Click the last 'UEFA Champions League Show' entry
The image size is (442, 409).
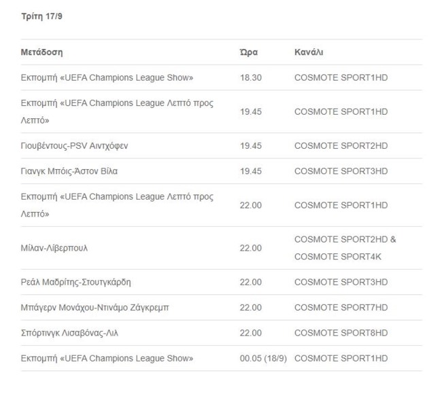[x=107, y=358]
